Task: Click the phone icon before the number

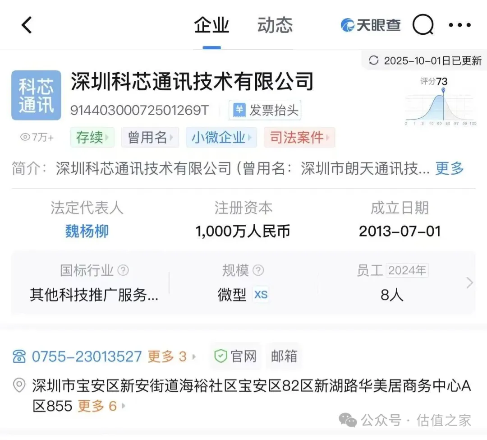Action: tap(18, 356)
